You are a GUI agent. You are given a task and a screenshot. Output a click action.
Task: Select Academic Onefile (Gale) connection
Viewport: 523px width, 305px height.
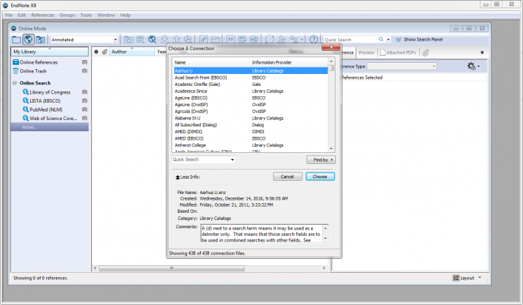250,84
